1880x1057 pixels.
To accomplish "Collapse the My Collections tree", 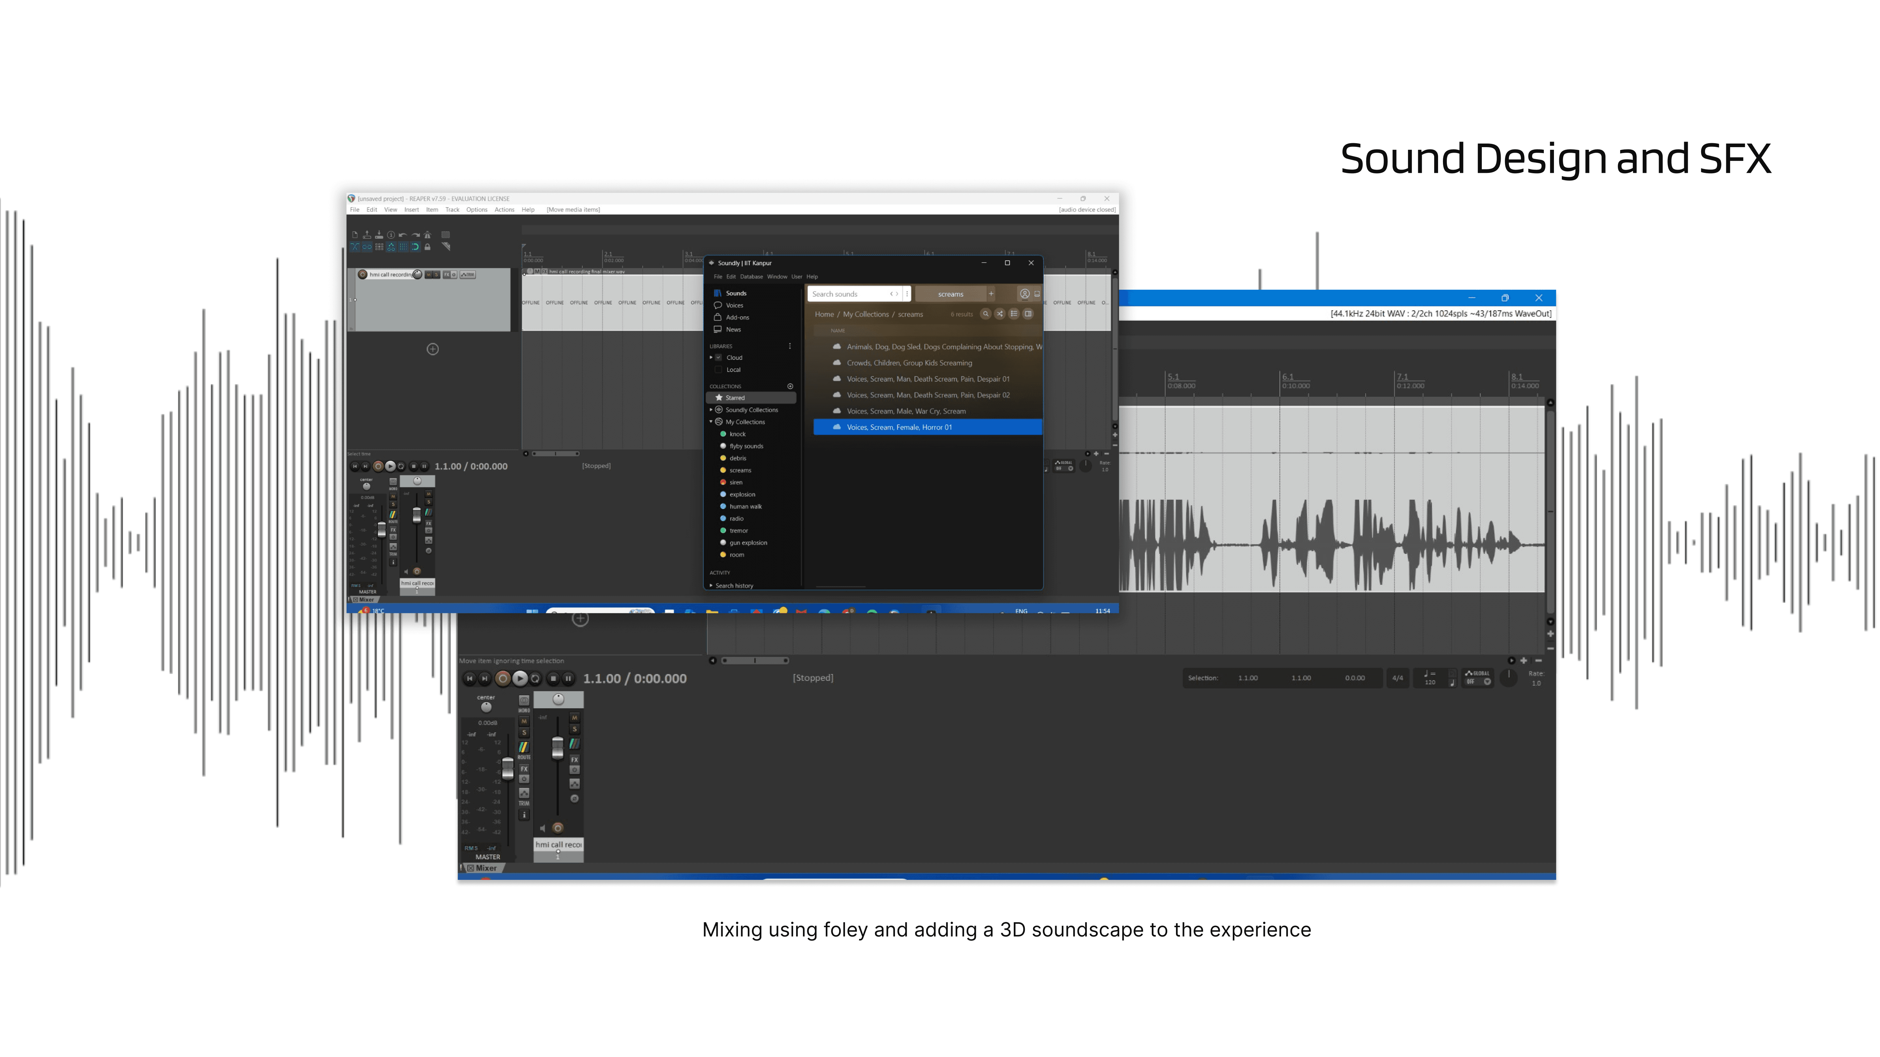I will pyautogui.click(x=711, y=421).
